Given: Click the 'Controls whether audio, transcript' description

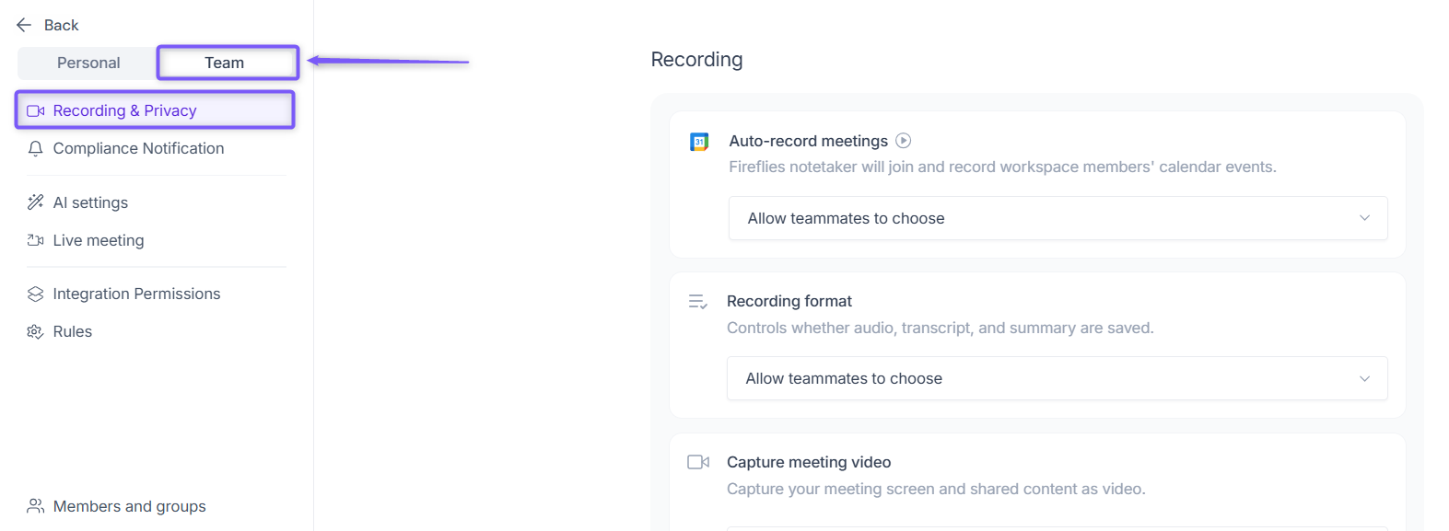Looking at the screenshot, I should click(940, 328).
